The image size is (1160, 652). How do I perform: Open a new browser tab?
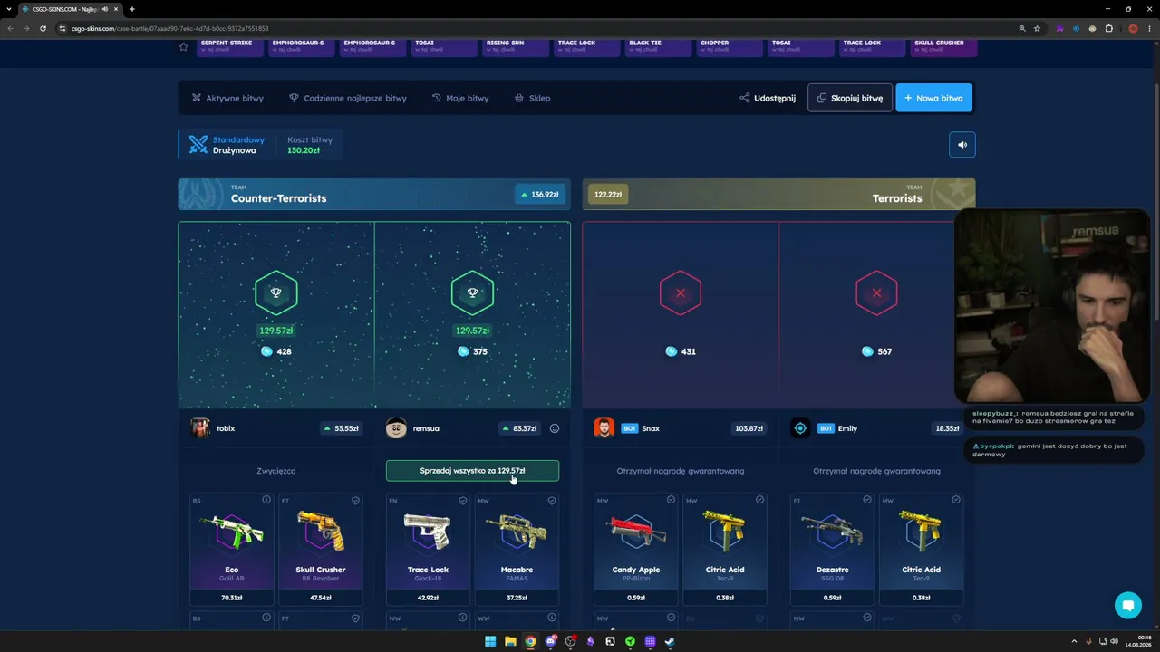click(x=132, y=9)
